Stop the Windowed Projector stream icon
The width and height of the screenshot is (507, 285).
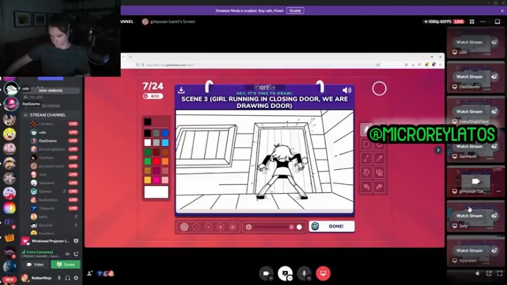tap(76, 241)
